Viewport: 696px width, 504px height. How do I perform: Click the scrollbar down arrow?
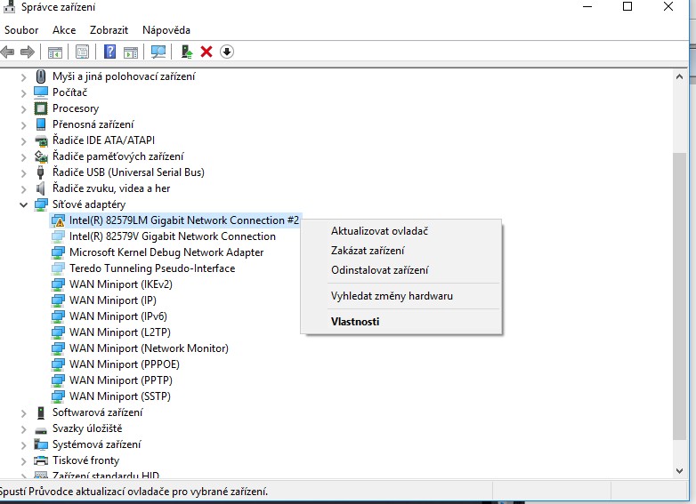[x=679, y=471]
